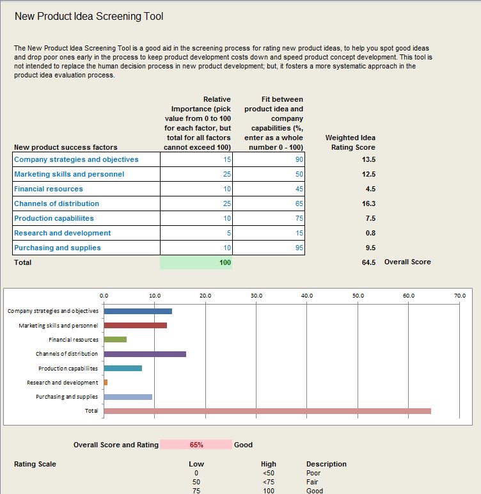Click the 'Company strategies and objectives' factor cell
481x494 pixels.
[86, 159]
